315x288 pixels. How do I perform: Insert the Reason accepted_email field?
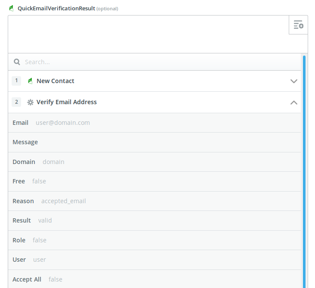click(154, 201)
